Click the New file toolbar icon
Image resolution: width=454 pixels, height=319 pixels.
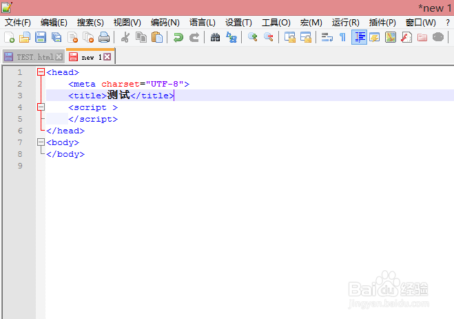tap(9, 37)
